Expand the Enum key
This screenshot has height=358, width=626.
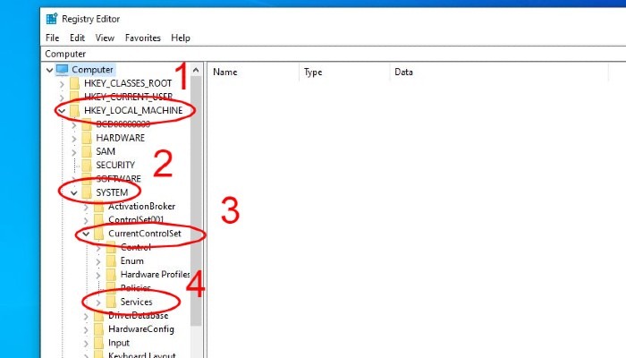coord(98,261)
